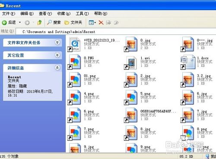The height and width of the screenshot is (159, 216).
Task: Select the 9.jpg shortcut icon
Action: tap(75, 148)
